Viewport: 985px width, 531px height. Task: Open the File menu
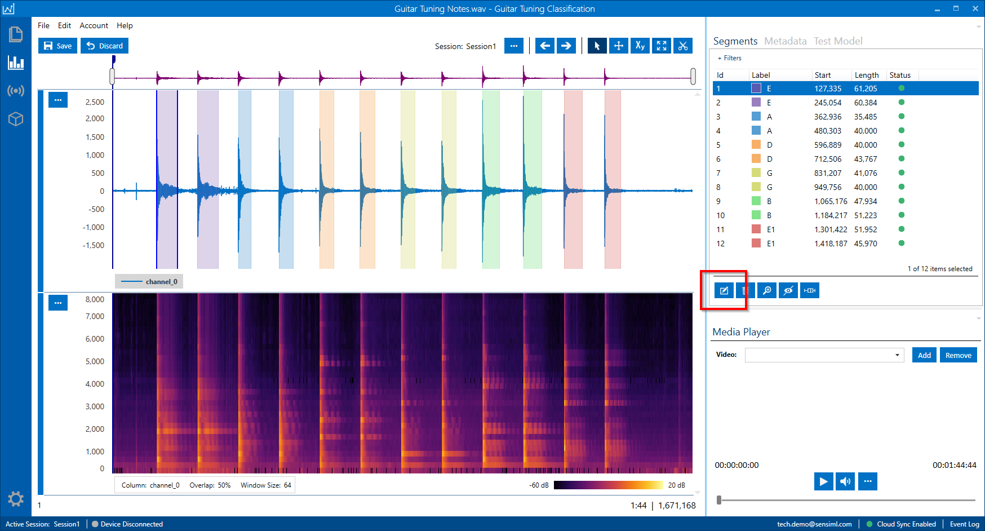[43, 25]
